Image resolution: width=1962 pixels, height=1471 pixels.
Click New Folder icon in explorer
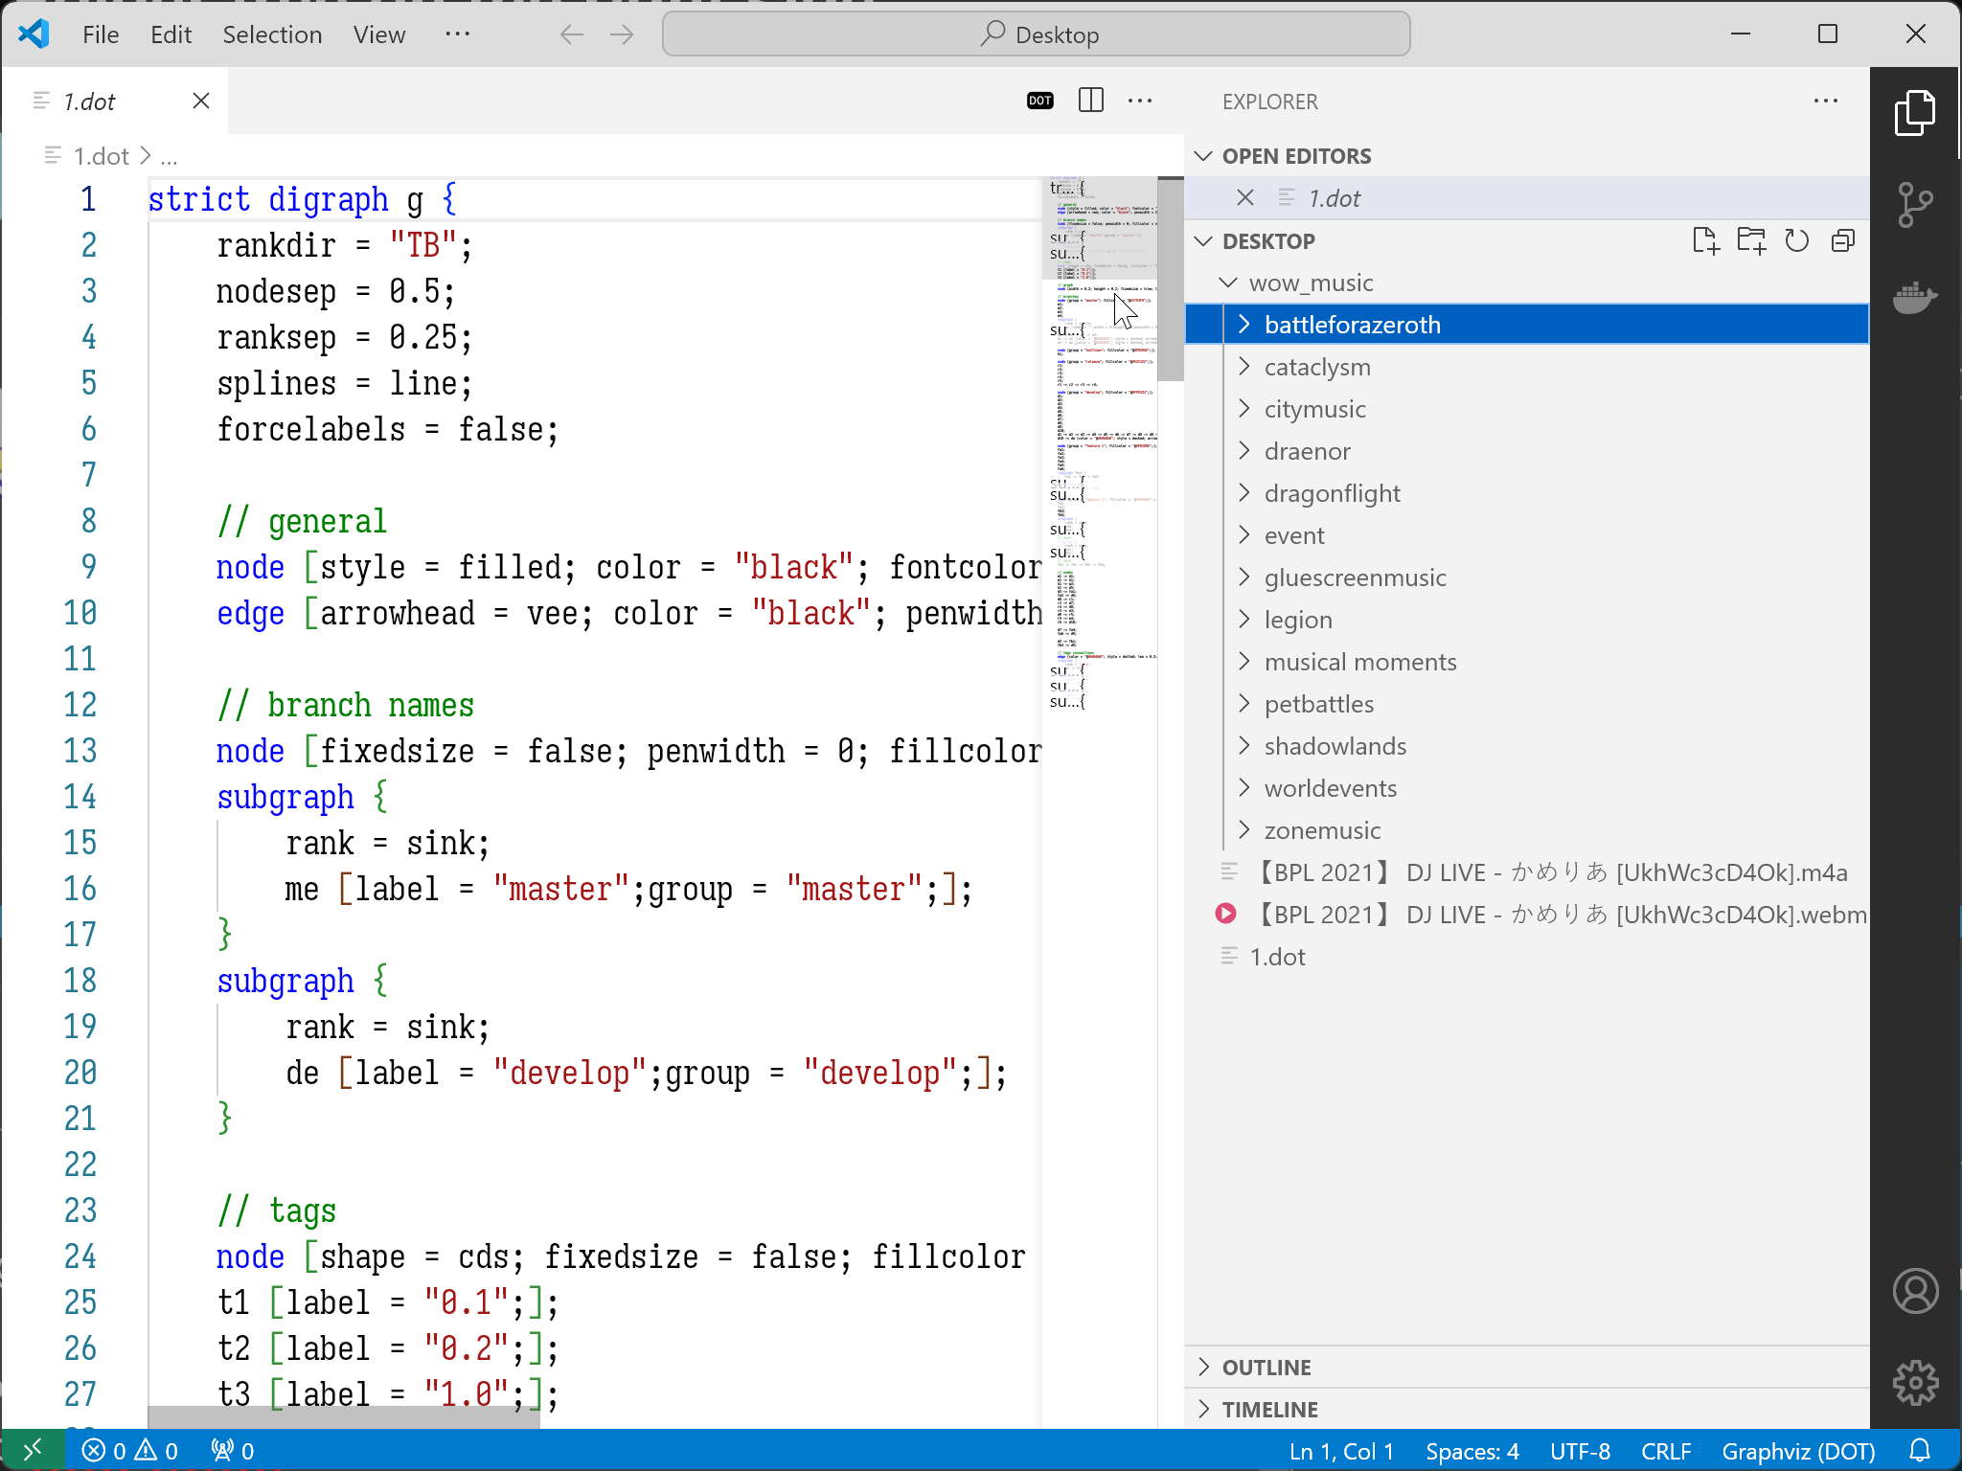(1751, 240)
